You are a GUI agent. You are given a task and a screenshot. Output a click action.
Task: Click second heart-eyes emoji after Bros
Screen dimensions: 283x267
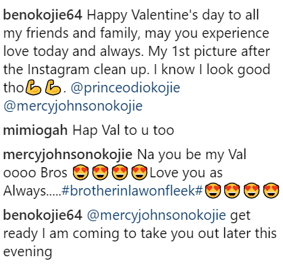(x=100, y=173)
